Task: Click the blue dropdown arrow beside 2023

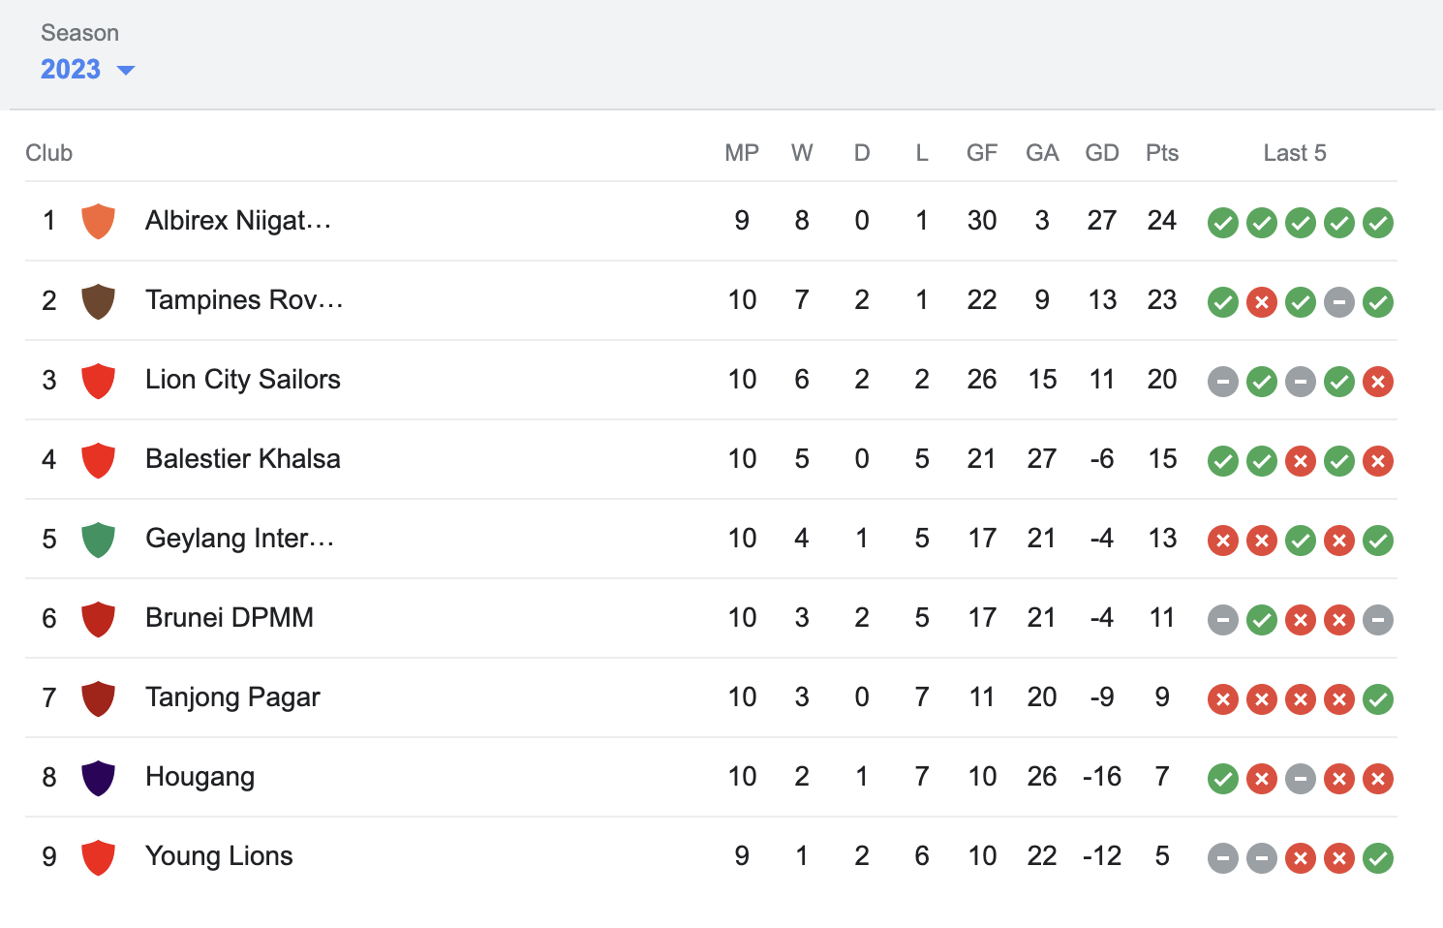Action: (125, 70)
